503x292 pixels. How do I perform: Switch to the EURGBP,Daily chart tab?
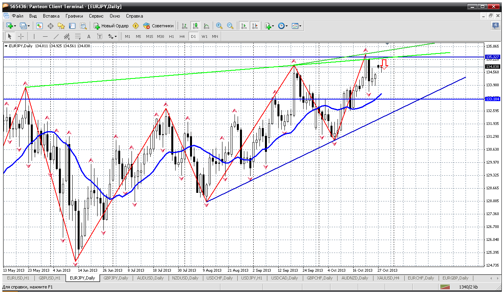(455, 278)
